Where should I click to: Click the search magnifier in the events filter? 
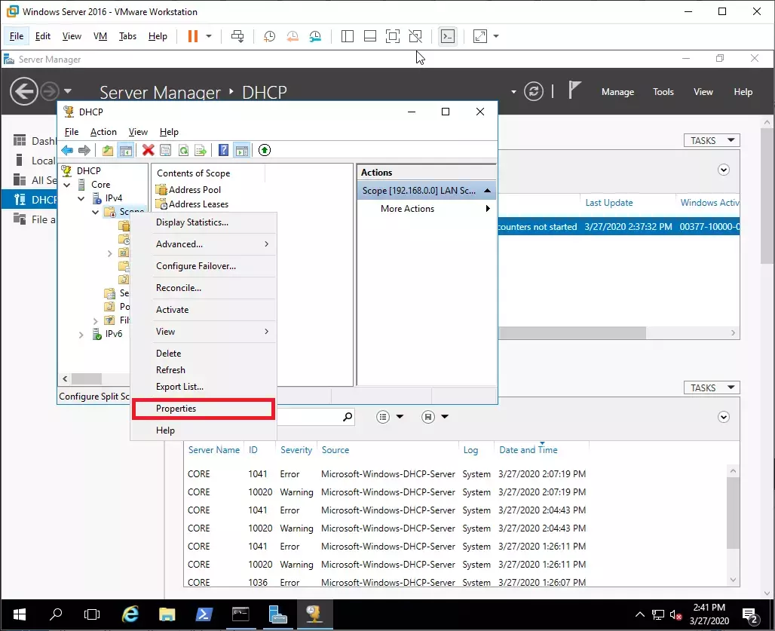(x=348, y=417)
